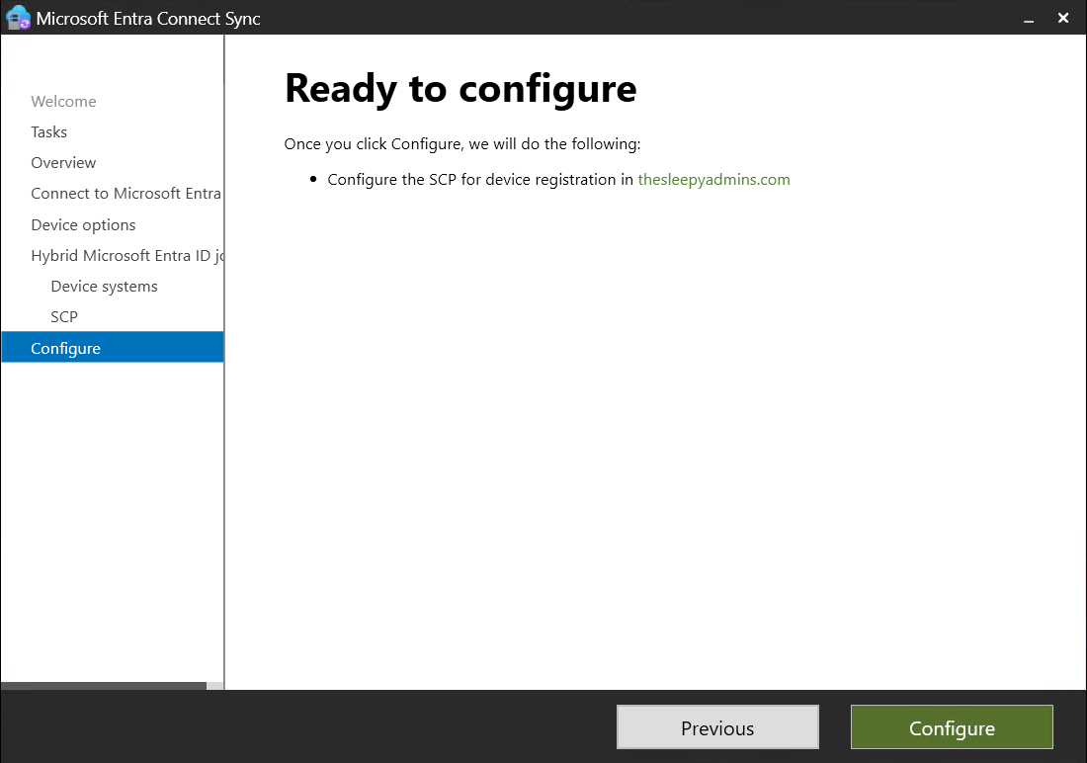Open the Device options step
The height and width of the screenshot is (763, 1087).
[x=83, y=224]
